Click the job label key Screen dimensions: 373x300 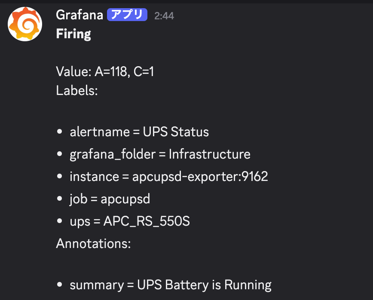point(79,199)
